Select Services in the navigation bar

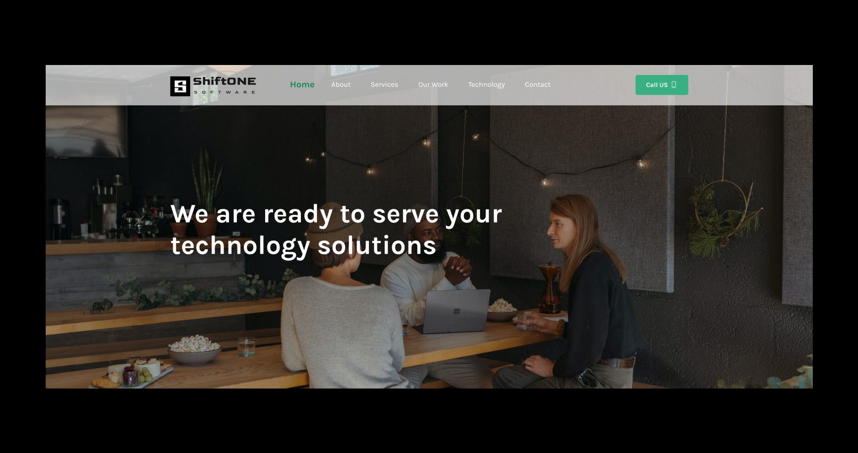[x=384, y=85]
